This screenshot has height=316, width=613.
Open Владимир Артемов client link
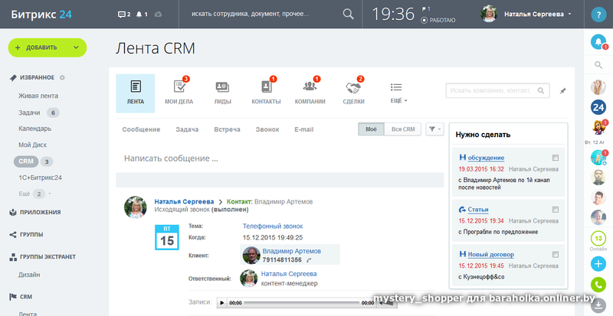click(292, 251)
